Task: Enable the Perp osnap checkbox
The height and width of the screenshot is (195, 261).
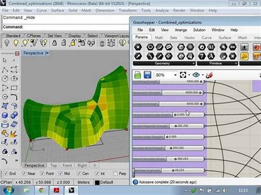Action: 115,174
